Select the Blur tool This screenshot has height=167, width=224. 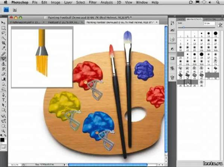[x=3, y=84]
